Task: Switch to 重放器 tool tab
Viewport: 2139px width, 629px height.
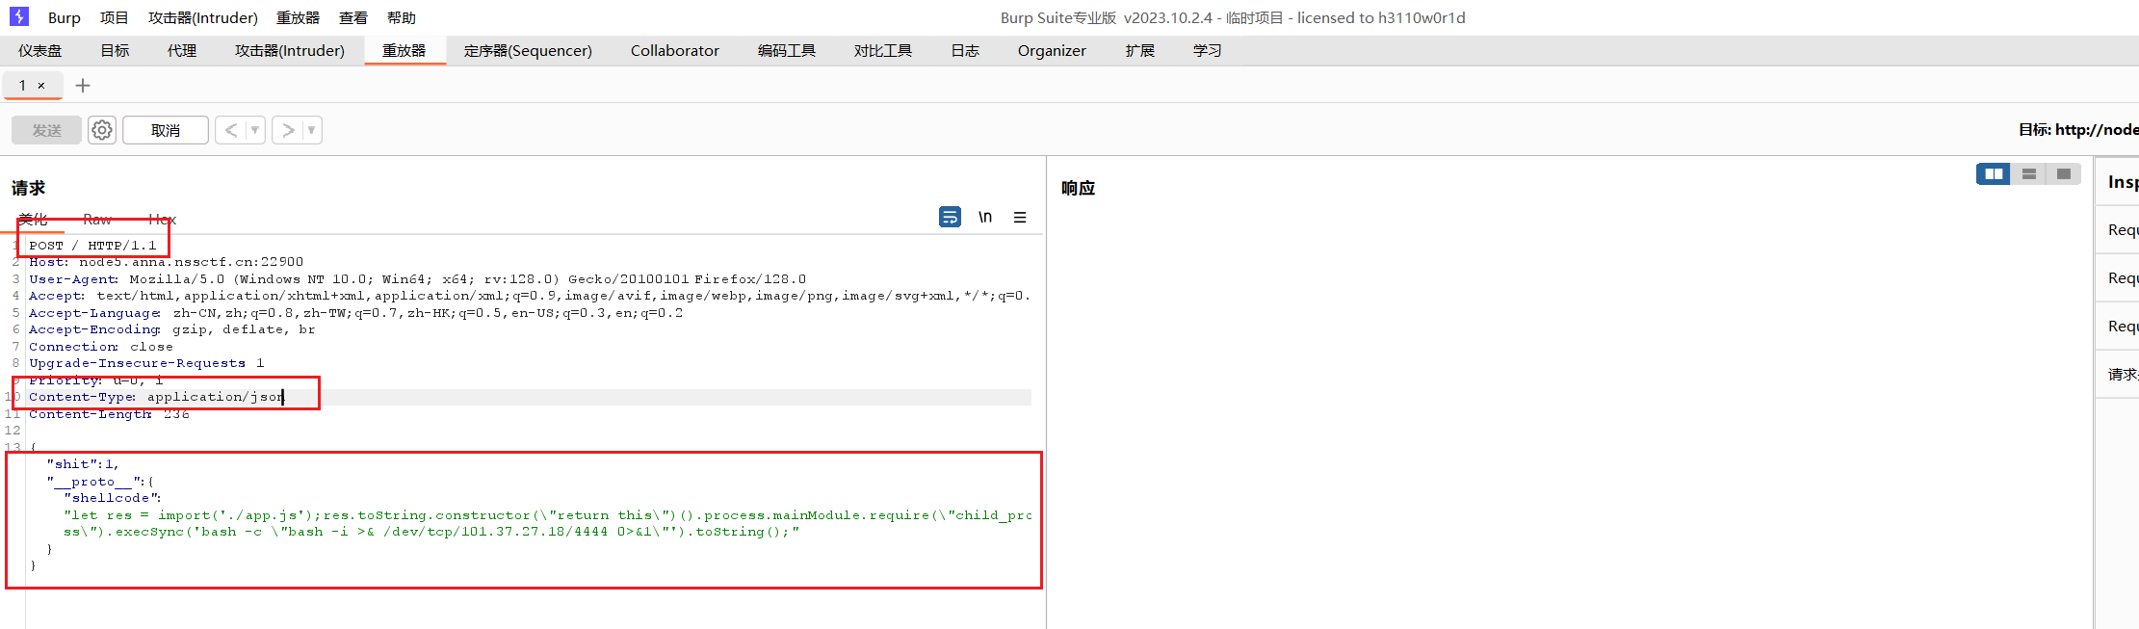Action: [404, 50]
